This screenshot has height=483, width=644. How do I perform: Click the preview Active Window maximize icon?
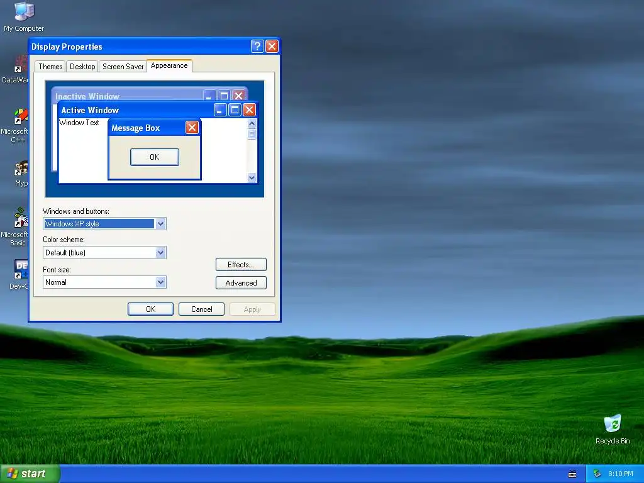tap(235, 109)
